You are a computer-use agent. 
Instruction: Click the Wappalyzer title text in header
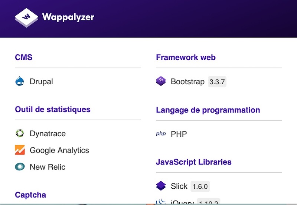(x=68, y=17)
